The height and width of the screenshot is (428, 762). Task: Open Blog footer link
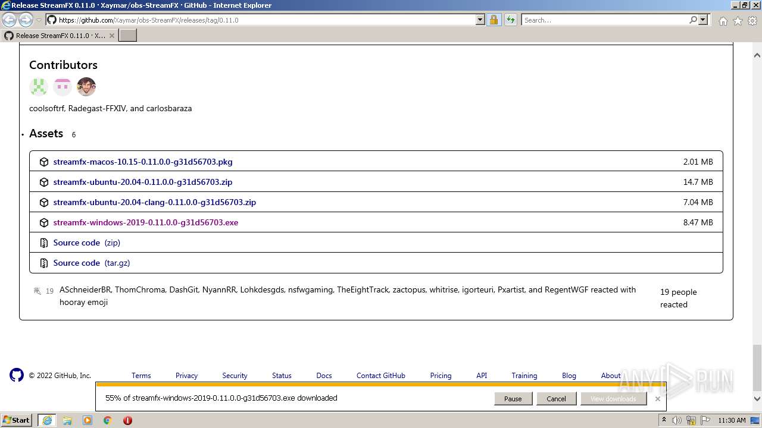[569, 376]
